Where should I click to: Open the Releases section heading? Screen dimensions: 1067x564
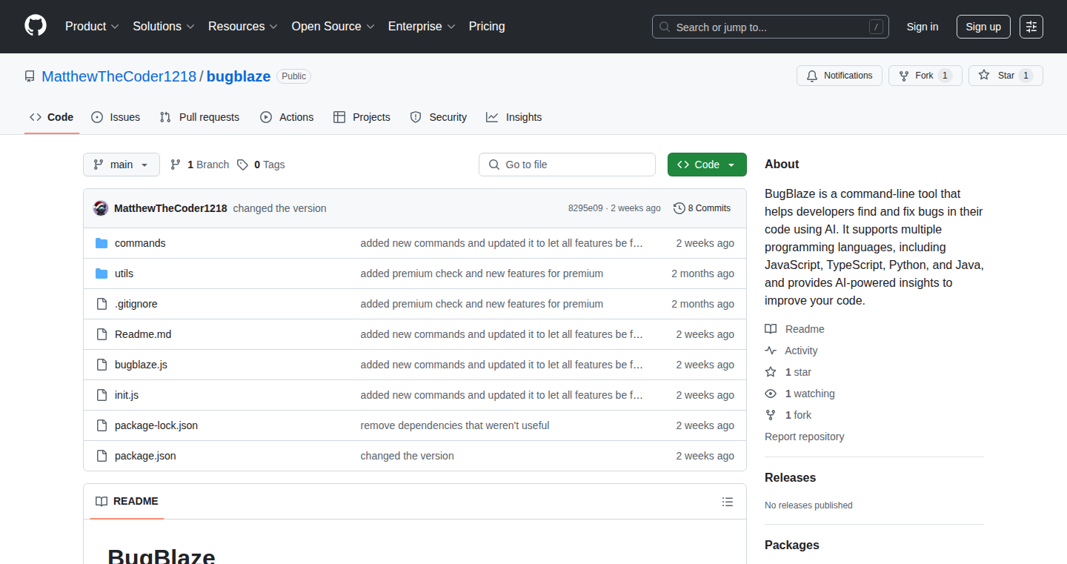(x=791, y=478)
